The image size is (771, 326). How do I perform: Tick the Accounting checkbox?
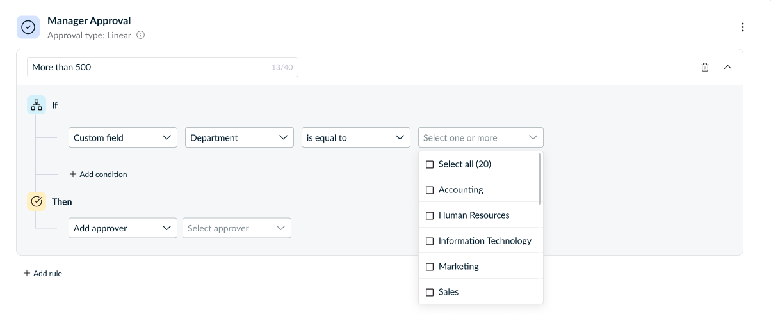click(x=430, y=190)
